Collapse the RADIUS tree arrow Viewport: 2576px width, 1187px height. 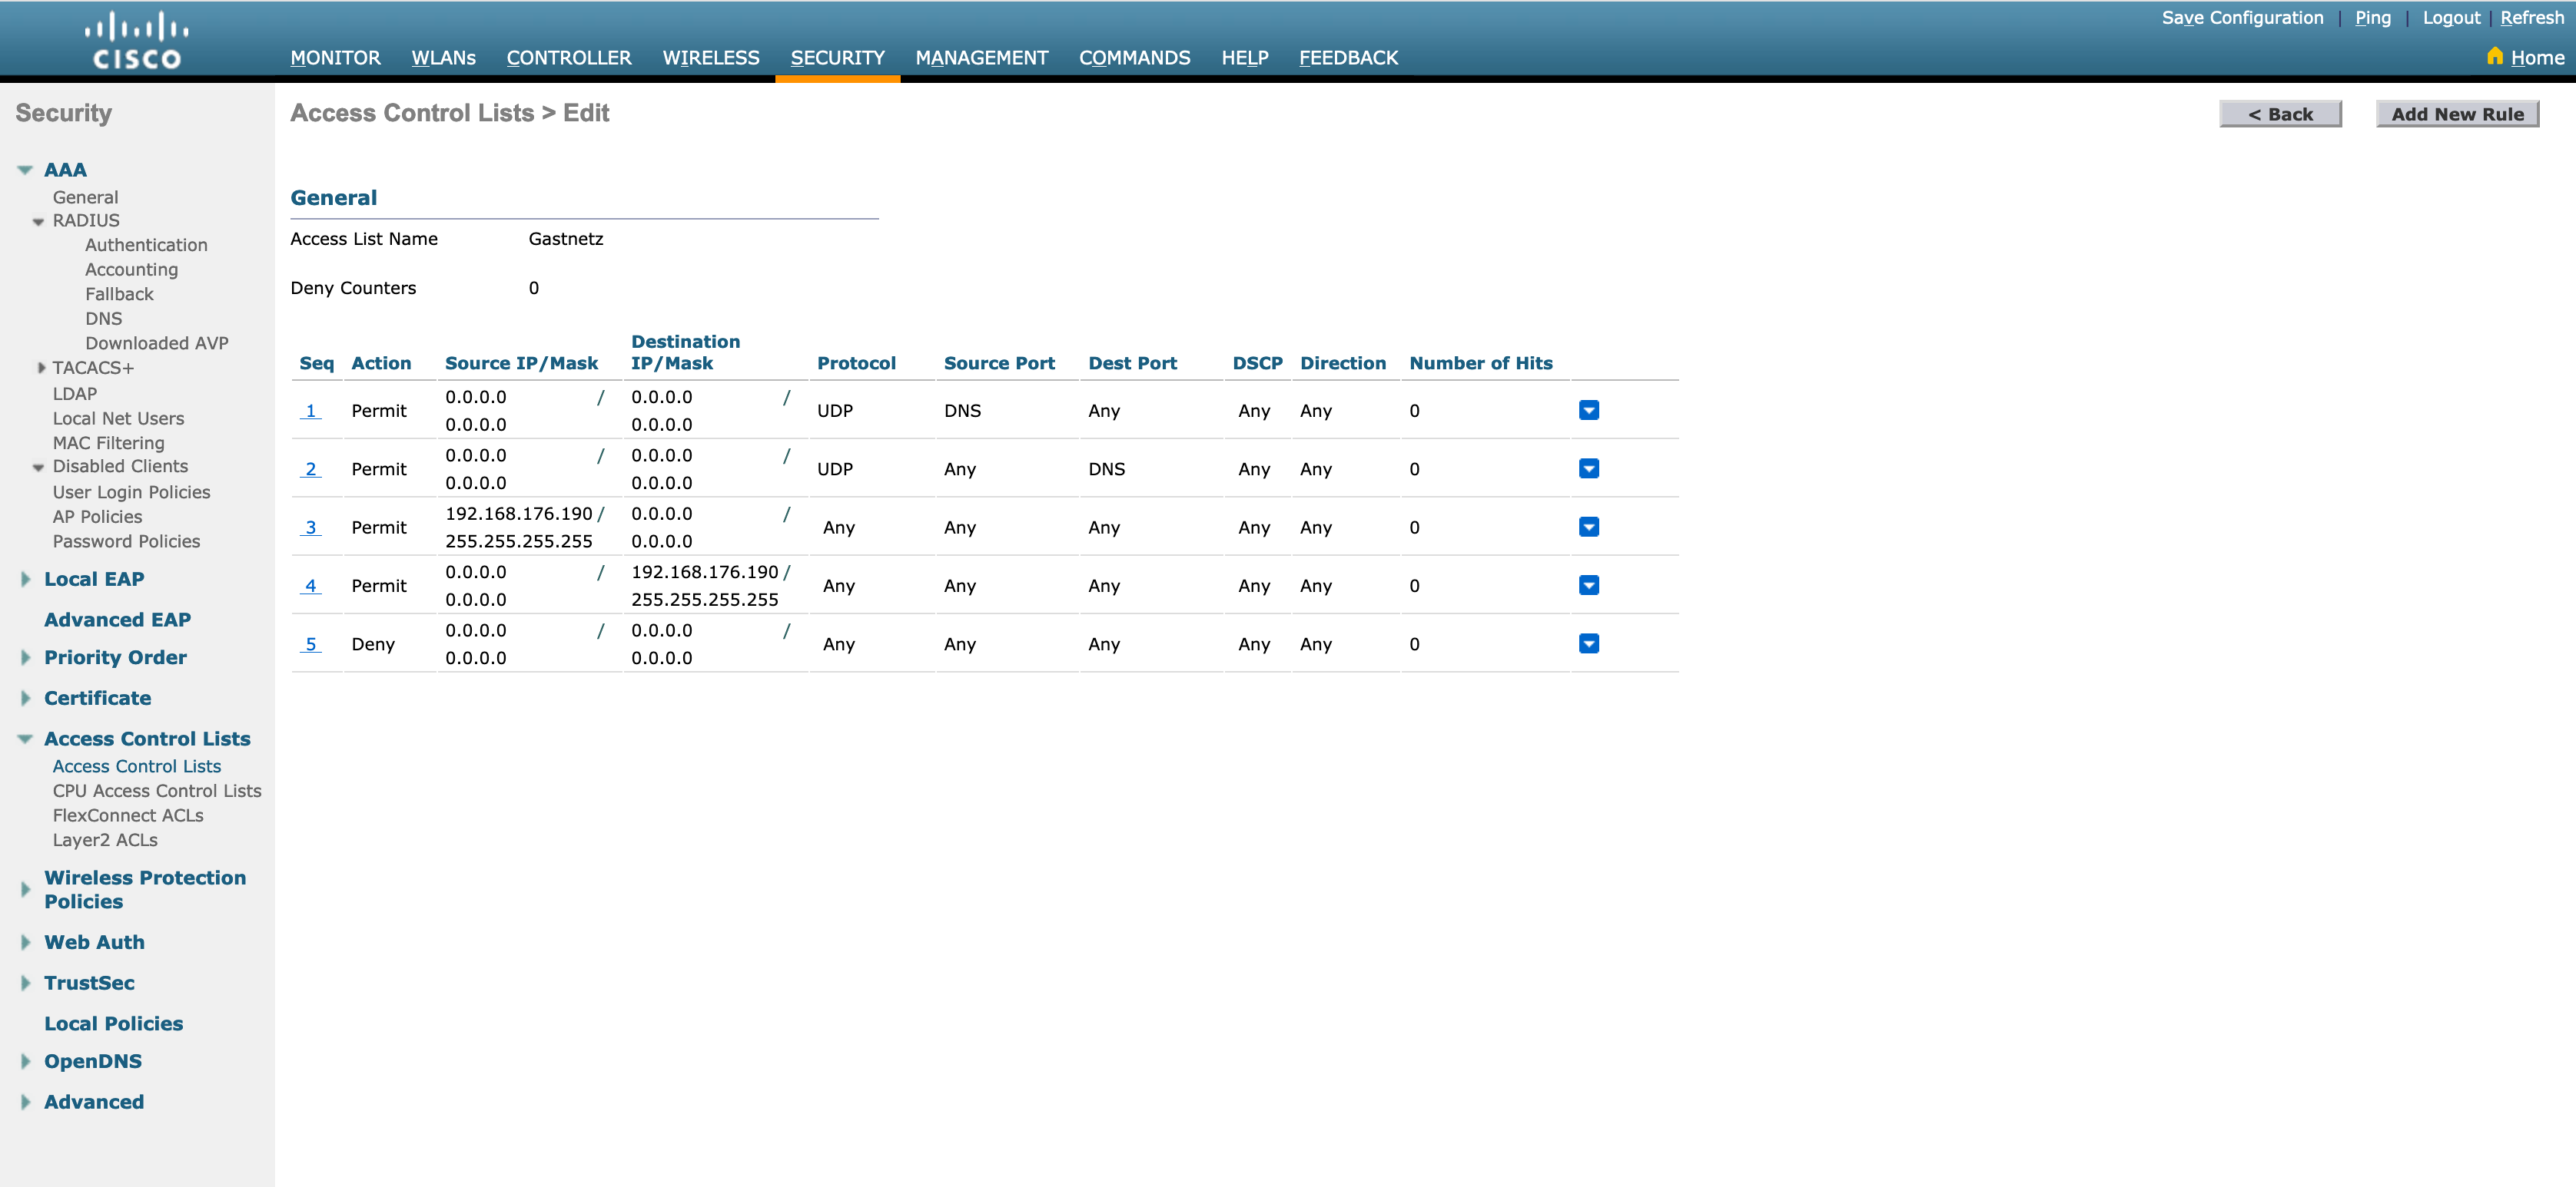38,222
